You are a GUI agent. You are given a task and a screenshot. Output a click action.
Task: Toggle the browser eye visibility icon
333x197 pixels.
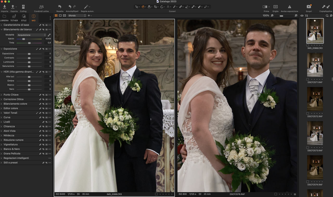pyautogui.click(x=302, y=16)
